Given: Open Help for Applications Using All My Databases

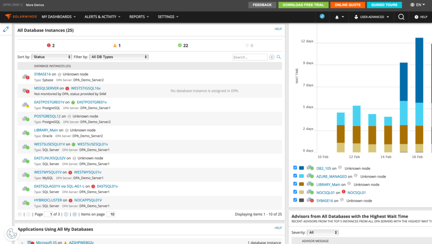Looking at the screenshot, I should point(278,228).
